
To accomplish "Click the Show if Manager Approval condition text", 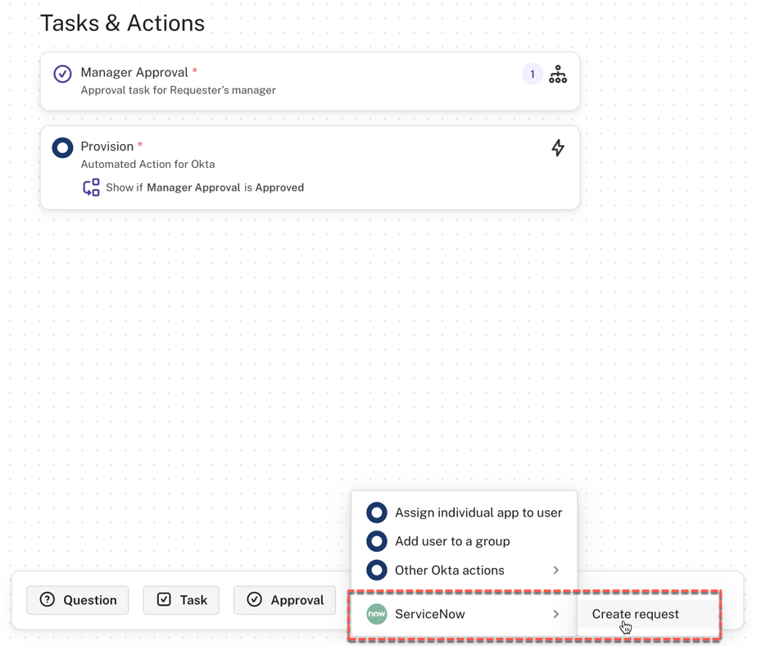I will pyautogui.click(x=205, y=187).
